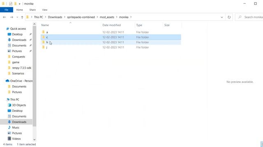Open Documents under Quick access
The image size is (263, 147).
coord(19,45)
